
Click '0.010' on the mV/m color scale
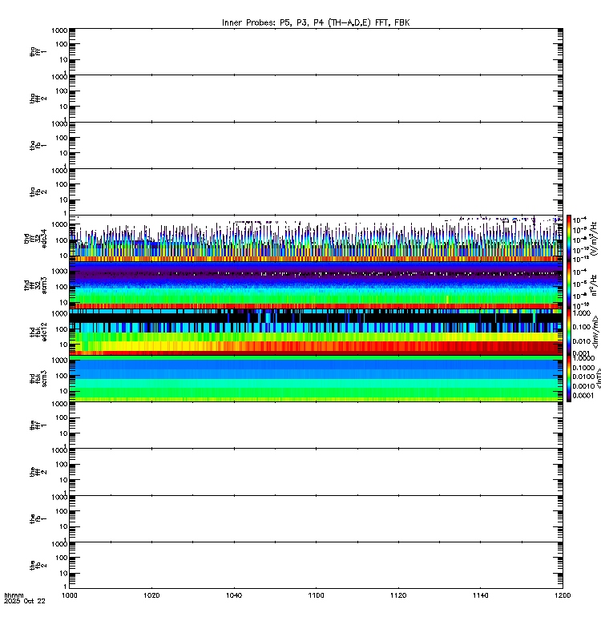(582, 341)
